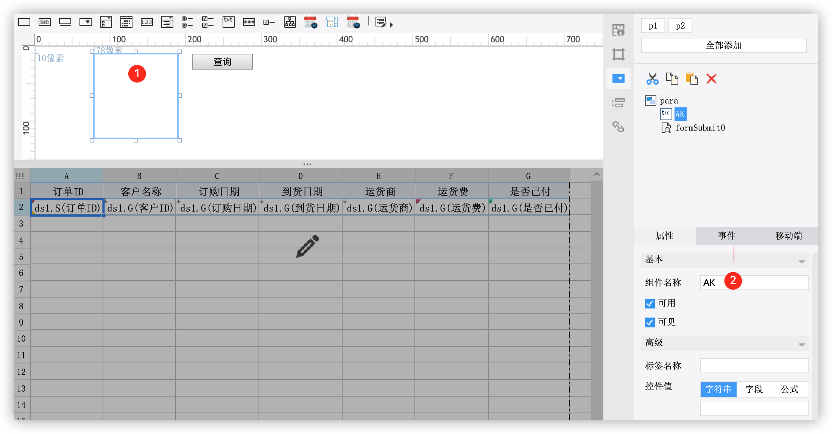
Task: Click the 全部添加 button
Action: point(723,45)
